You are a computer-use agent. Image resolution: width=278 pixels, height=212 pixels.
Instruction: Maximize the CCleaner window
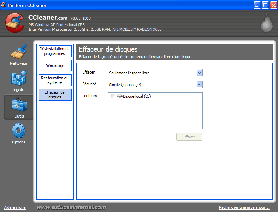pos(265,5)
